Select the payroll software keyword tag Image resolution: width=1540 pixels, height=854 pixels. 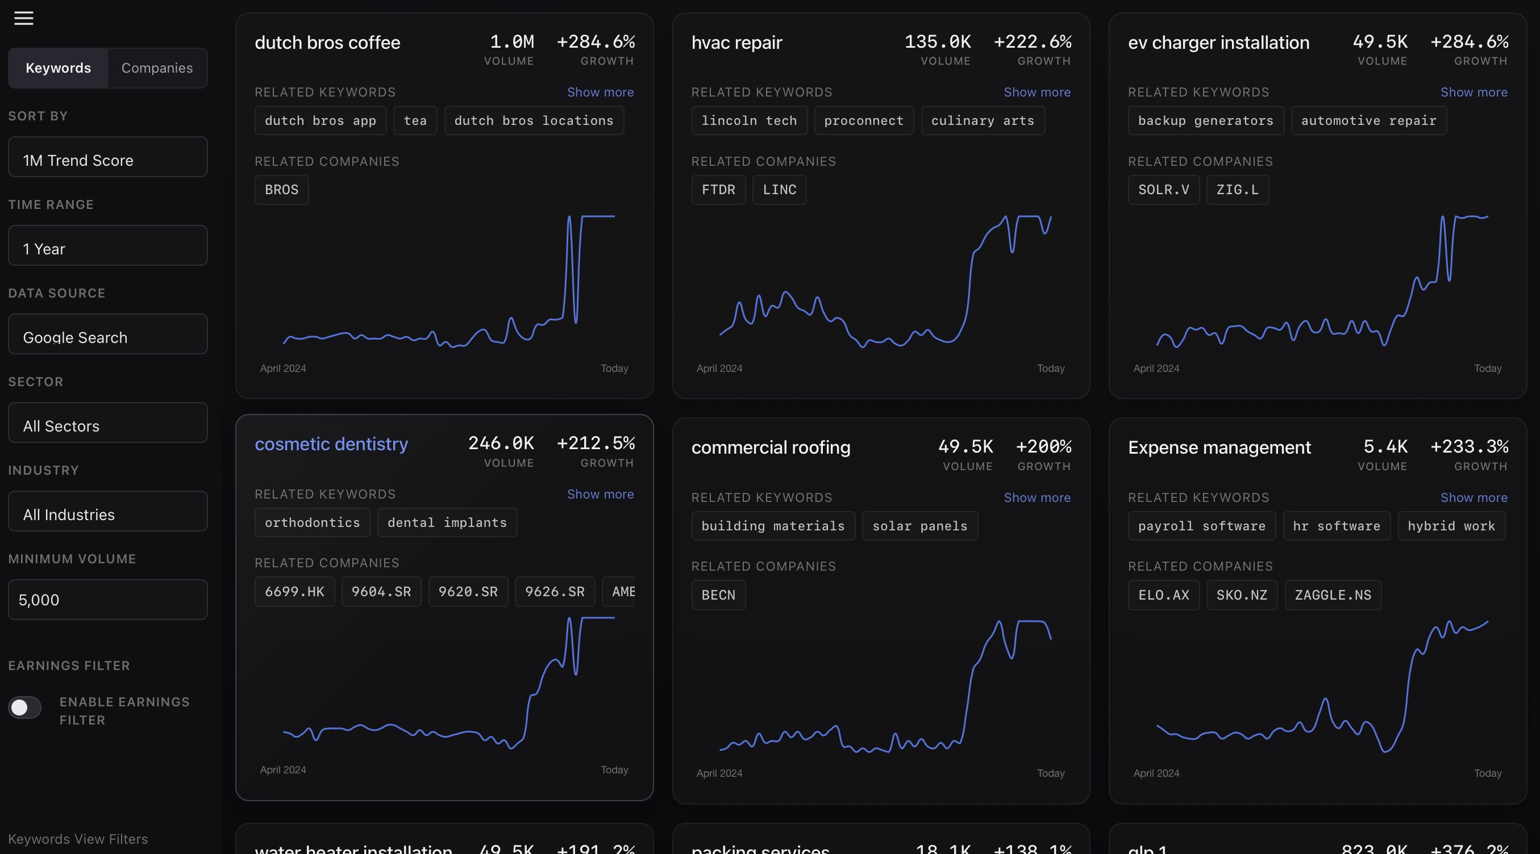pos(1202,526)
